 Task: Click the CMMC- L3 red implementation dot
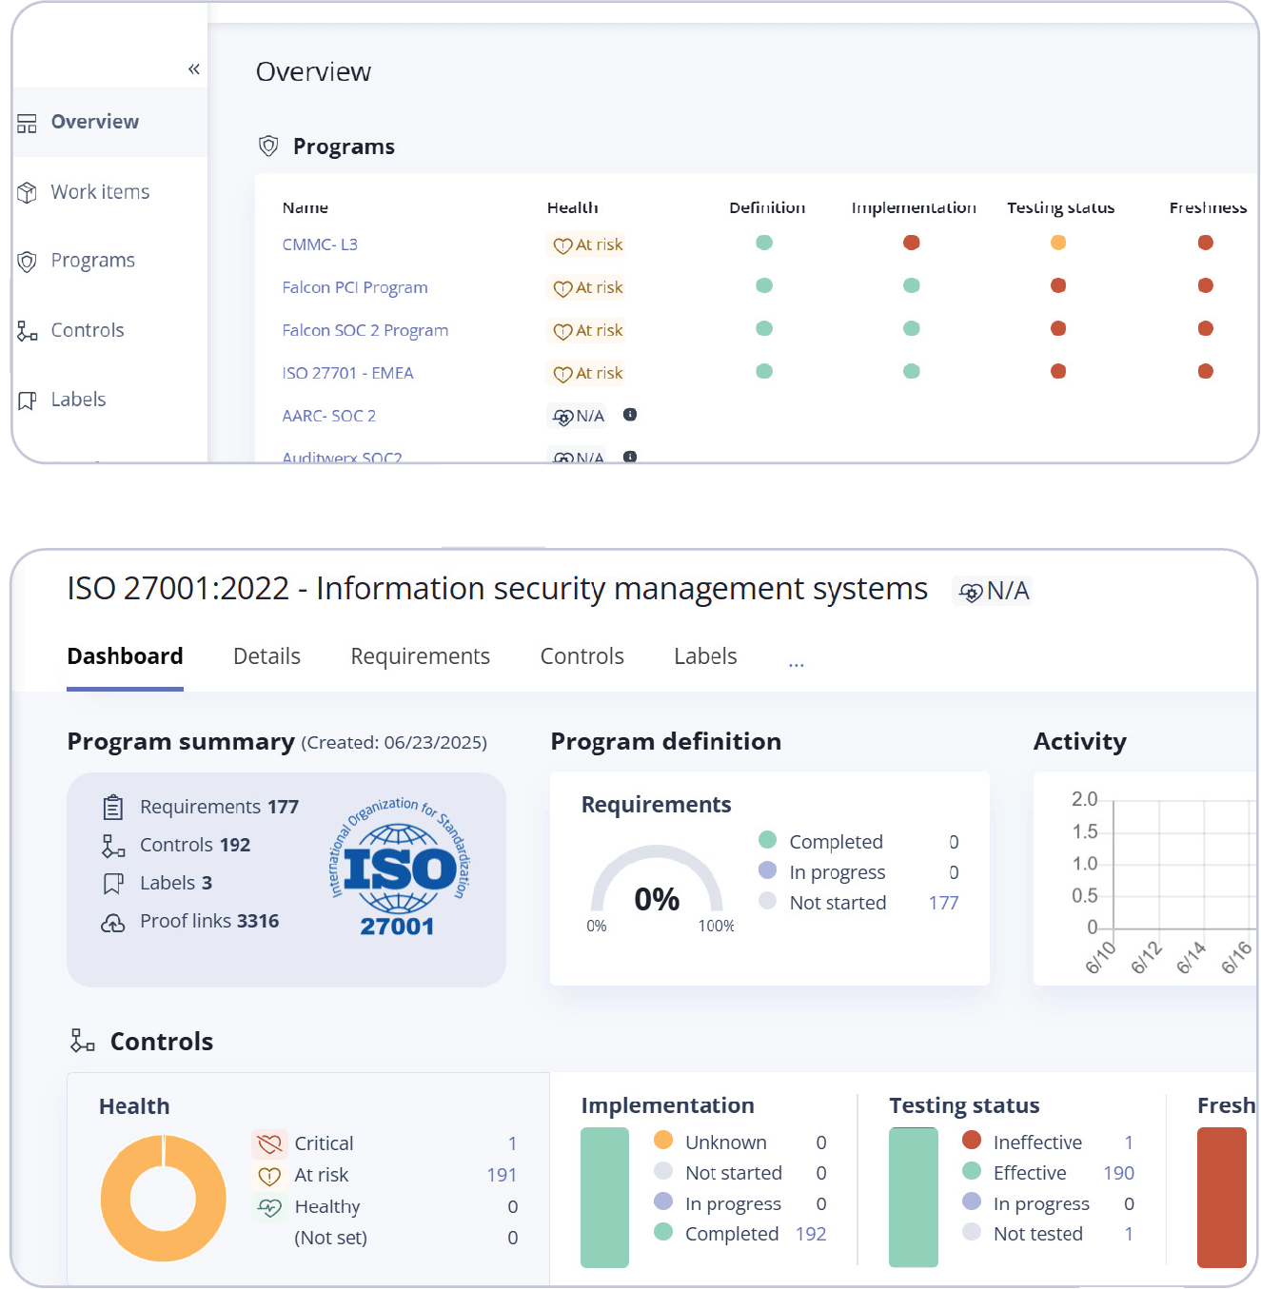912,243
